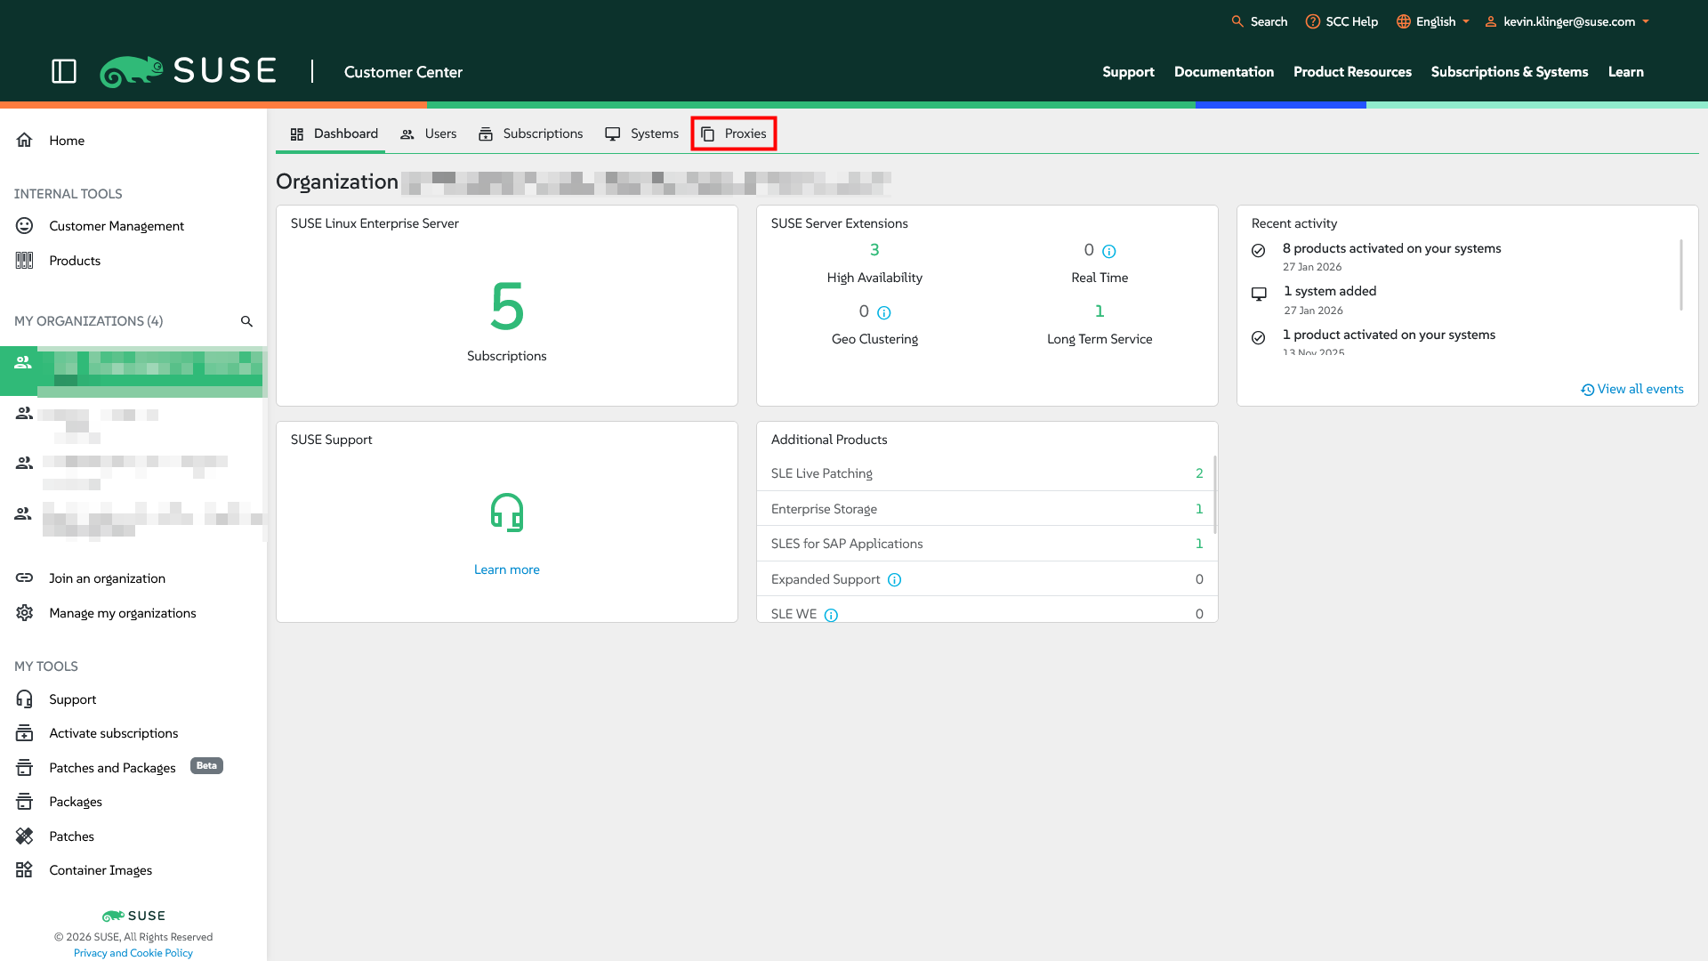Click the Packages stack icon

(25, 802)
